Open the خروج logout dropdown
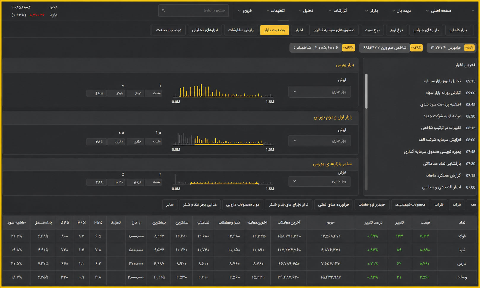The image size is (480, 288). pyautogui.click(x=245, y=11)
